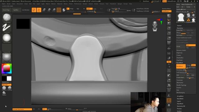Toggle the PolyF line fill icon
Viewport: 199px width, 112px height.
point(169,90)
